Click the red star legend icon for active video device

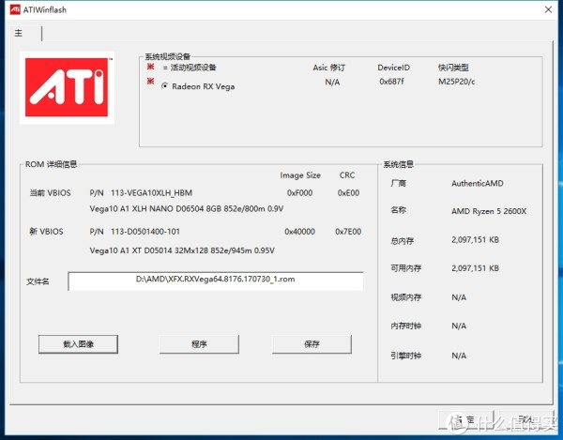point(150,67)
